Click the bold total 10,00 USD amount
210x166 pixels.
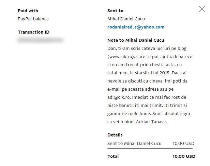(184, 156)
